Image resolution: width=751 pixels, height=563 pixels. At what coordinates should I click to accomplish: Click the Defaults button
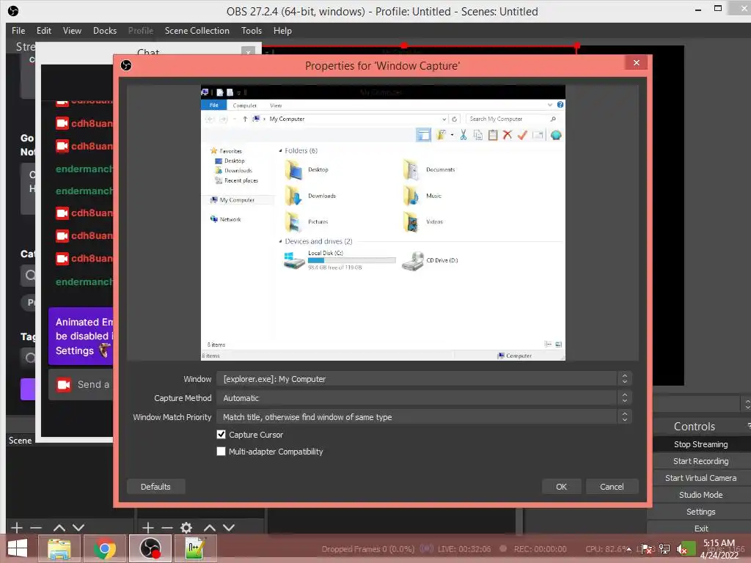[x=155, y=487]
